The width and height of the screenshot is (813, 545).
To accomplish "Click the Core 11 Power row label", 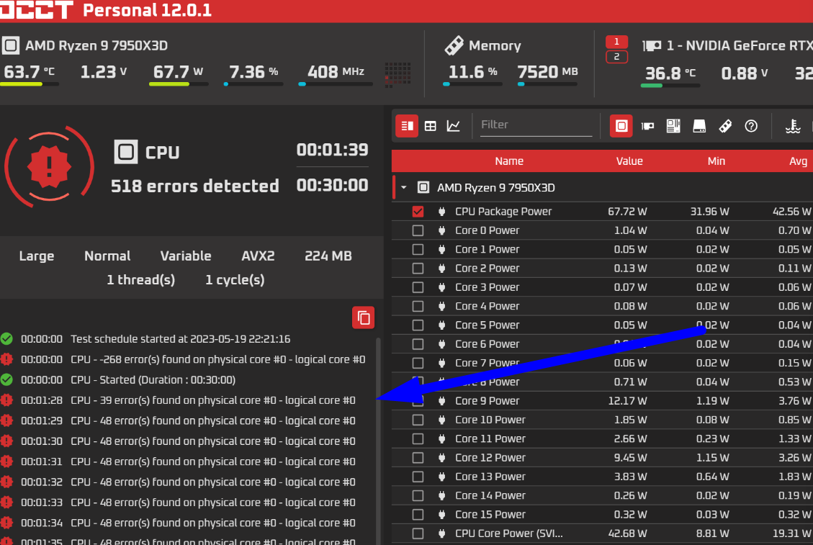I will point(490,439).
